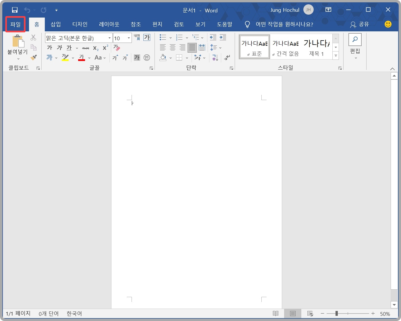Switch to the 참조 tab
401x321 pixels.
tap(136, 24)
